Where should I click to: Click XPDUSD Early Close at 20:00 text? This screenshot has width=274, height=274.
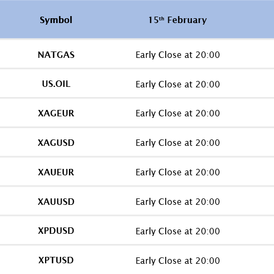177,231
